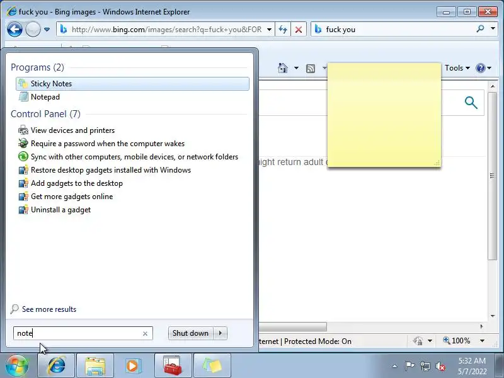504x378 pixels.
Task: Click the Control Panel (7) heading
Action: [x=45, y=114]
